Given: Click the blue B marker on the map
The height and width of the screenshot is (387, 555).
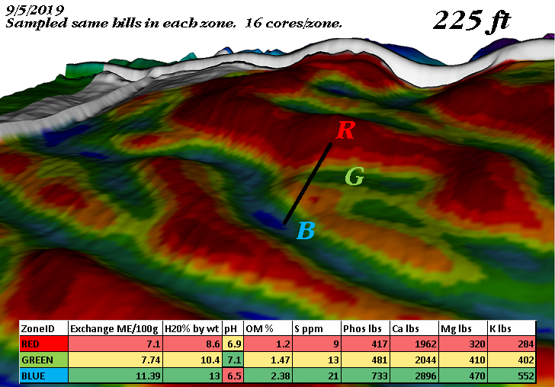Looking at the screenshot, I should 306,230.
